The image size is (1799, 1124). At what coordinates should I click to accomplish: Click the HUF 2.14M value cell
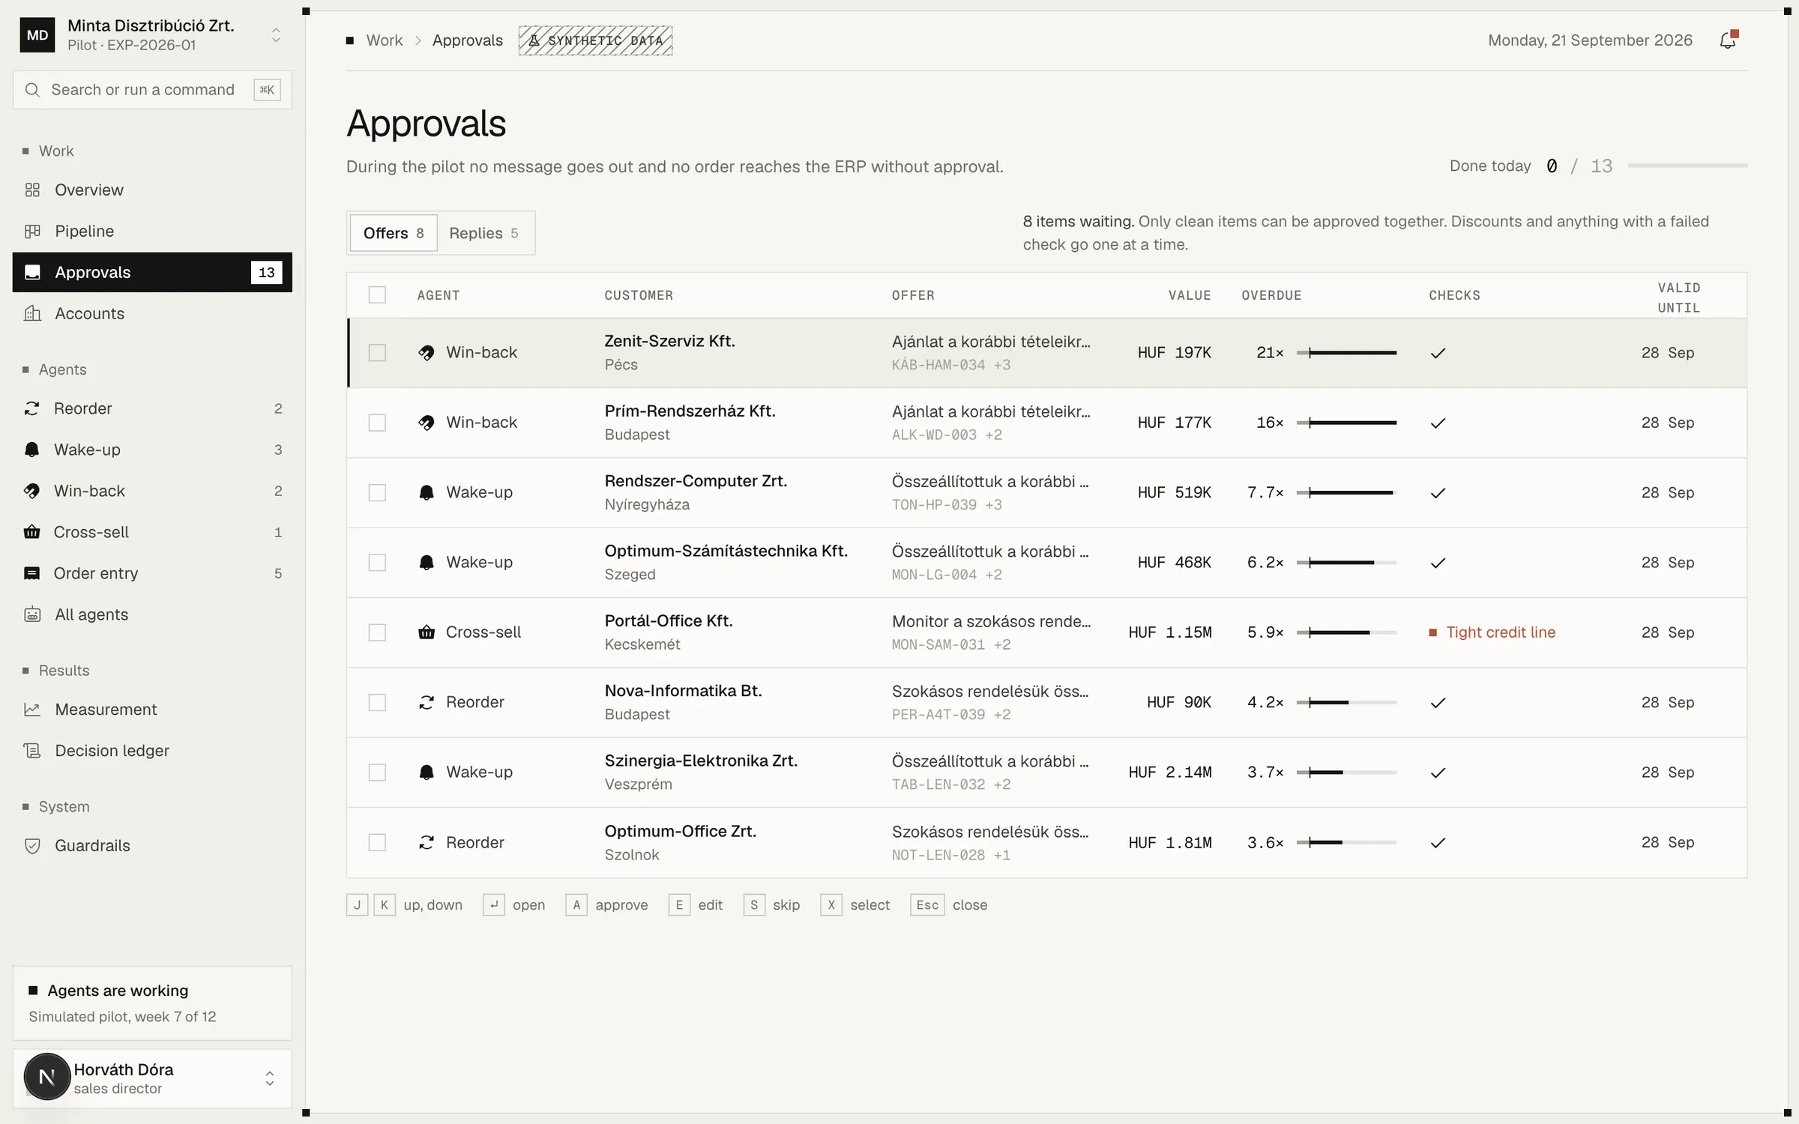click(x=1170, y=773)
